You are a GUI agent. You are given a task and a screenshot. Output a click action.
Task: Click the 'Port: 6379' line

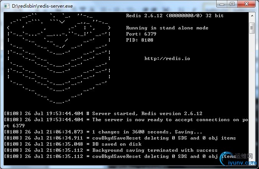coord(141,34)
